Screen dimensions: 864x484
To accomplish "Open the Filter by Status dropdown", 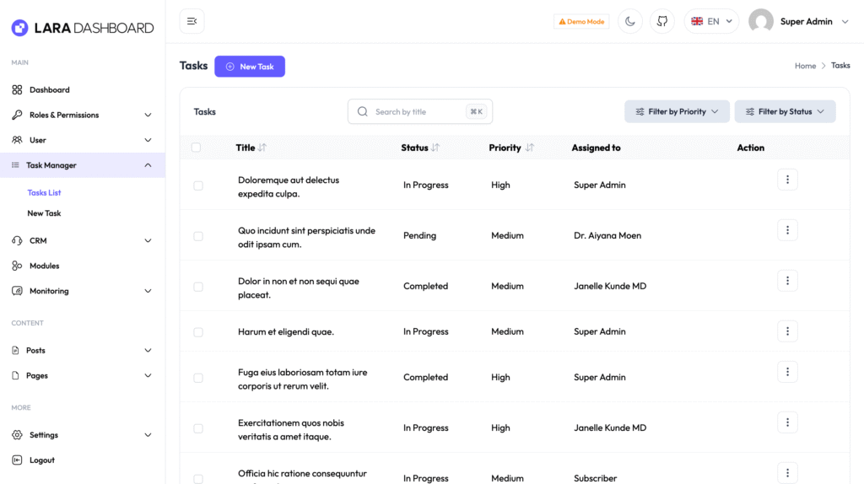I will [785, 112].
